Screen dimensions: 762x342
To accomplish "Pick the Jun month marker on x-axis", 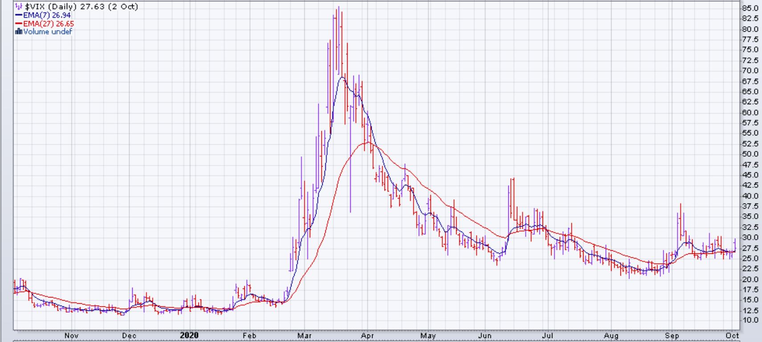I will pyautogui.click(x=484, y=335).
